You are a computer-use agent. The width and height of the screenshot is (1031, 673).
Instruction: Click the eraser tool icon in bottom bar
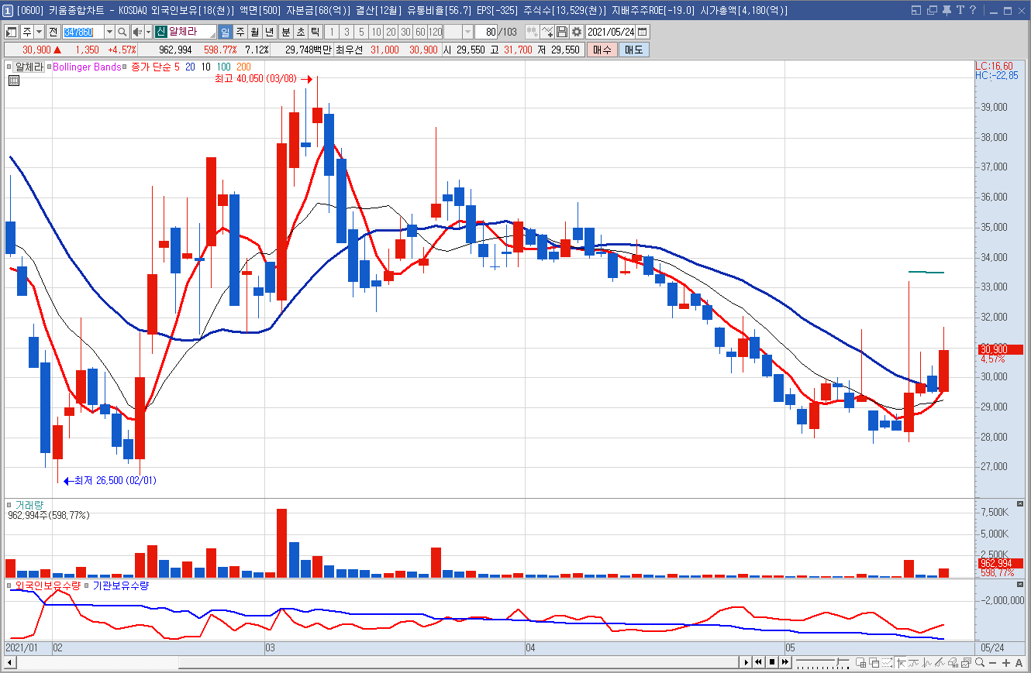point(953,662)
